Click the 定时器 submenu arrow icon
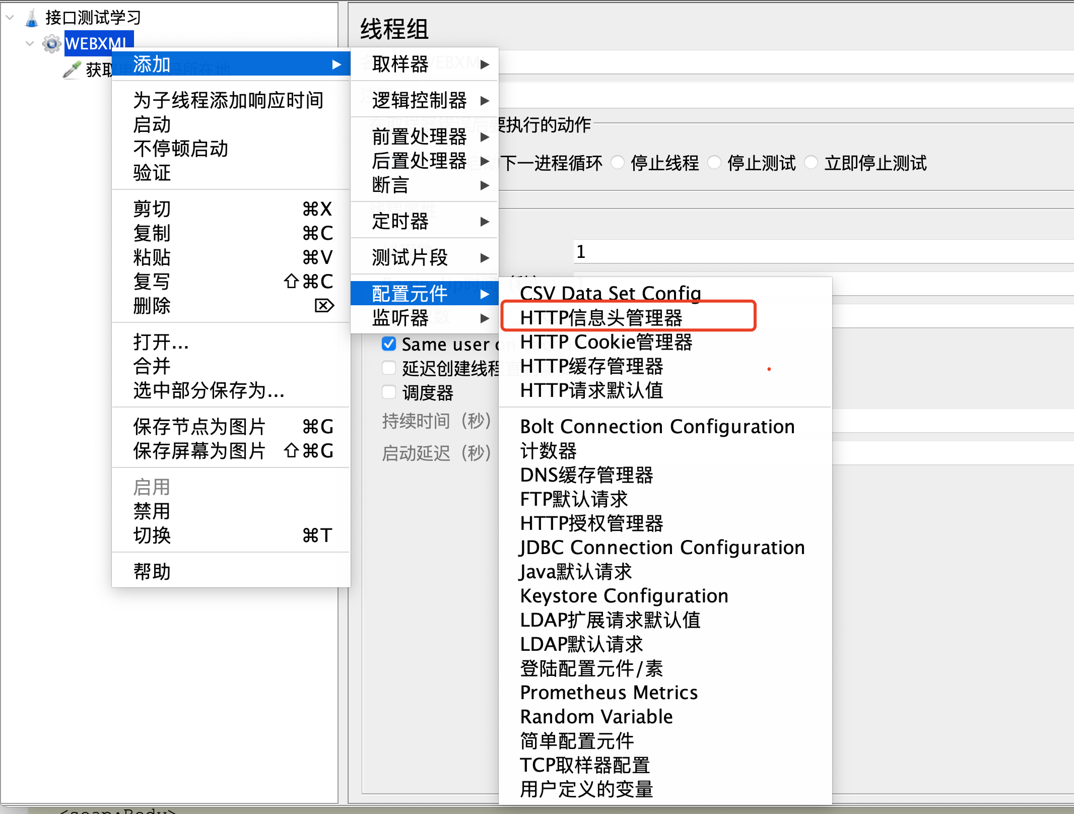Image resolution: width=1074 pixels, height=814 pixels. click(x=485, y=222)
